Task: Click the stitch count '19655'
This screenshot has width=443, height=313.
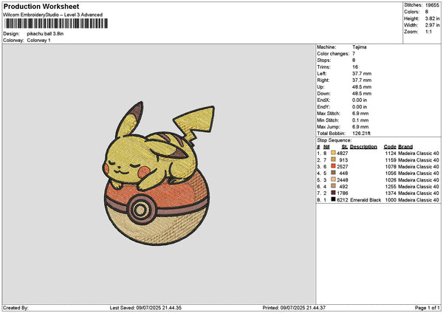Action: [x=432, y=5]
